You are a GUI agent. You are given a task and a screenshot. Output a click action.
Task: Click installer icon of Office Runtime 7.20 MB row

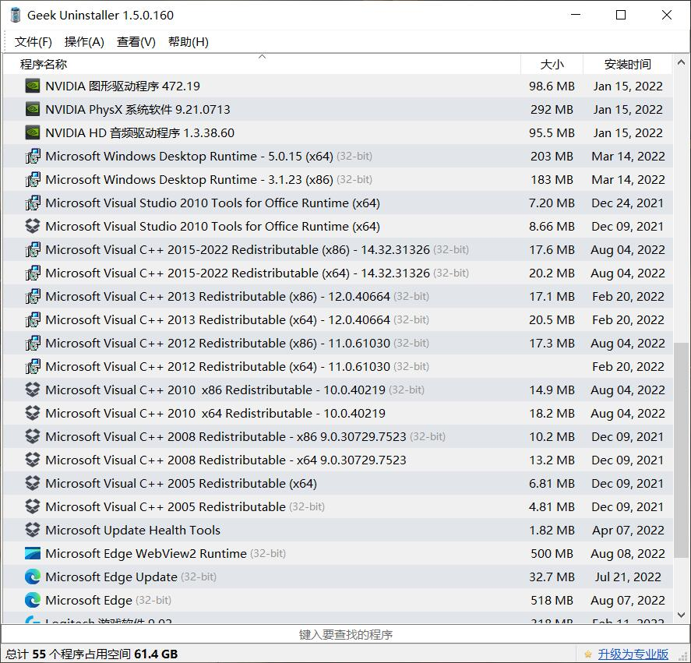(33, 203)
